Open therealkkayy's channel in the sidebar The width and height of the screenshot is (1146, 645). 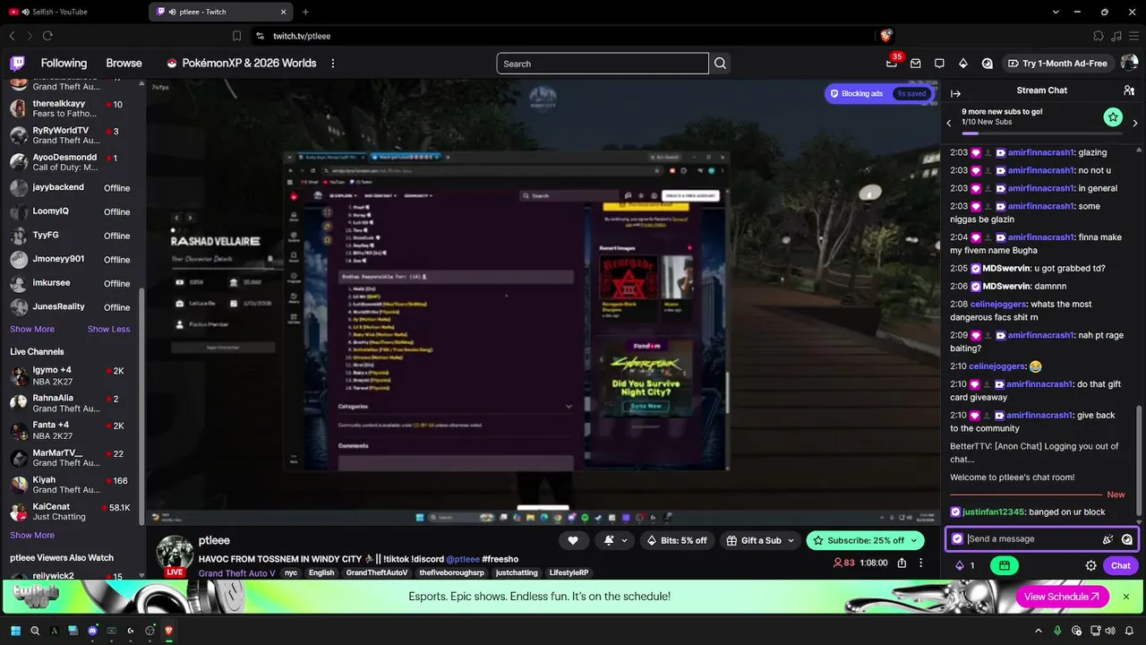tap(71, 108)
